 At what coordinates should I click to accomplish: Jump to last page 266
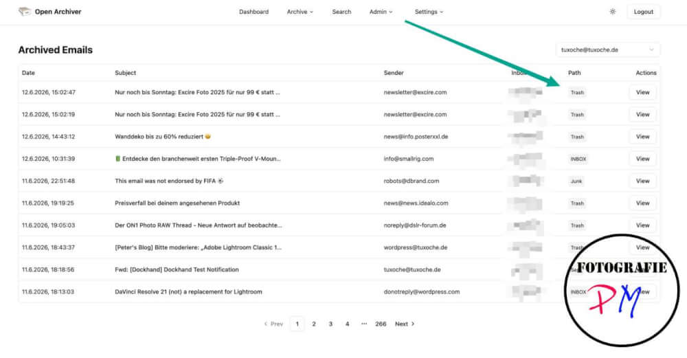[x=381, y=324]
